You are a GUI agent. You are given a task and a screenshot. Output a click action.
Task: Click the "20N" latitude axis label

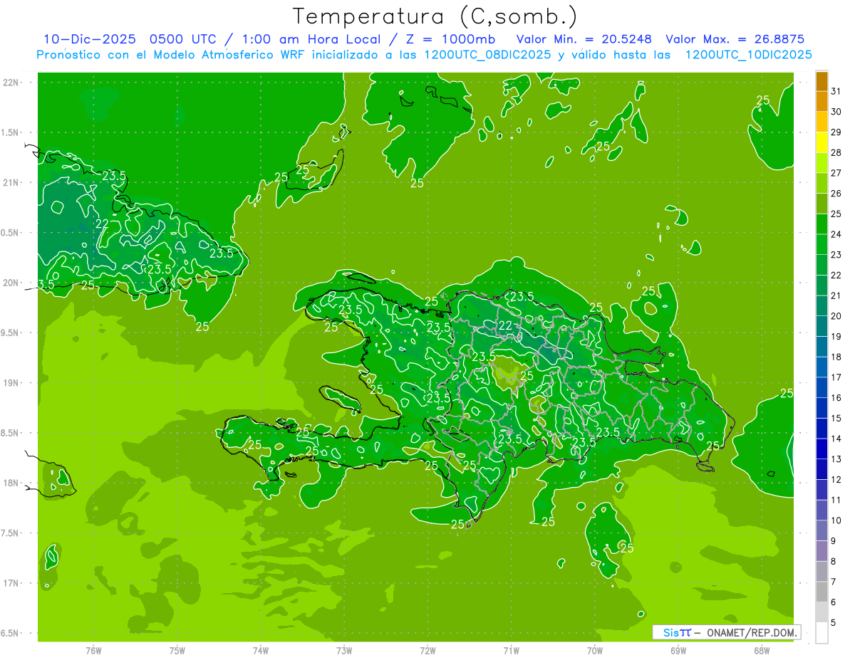click(11, 283)
